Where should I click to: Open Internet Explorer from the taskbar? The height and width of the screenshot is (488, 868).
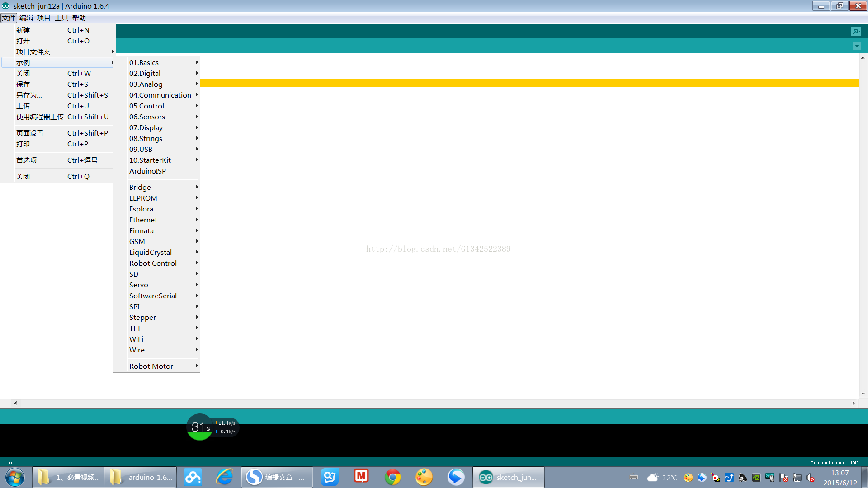[224, 477]
